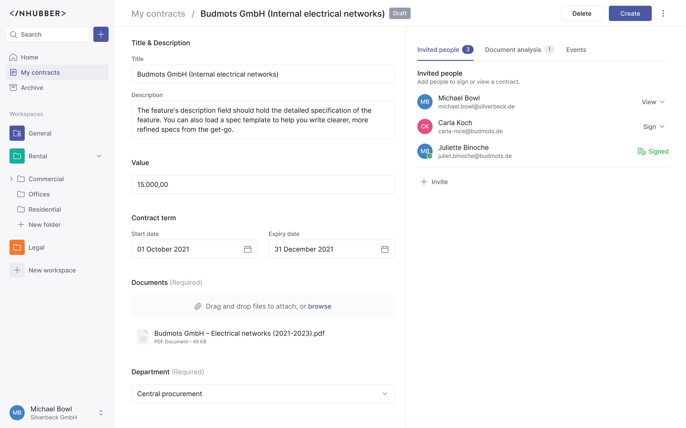Open the account switcher for Michael Bowl
686x428 pixels.
click(101, 413)
